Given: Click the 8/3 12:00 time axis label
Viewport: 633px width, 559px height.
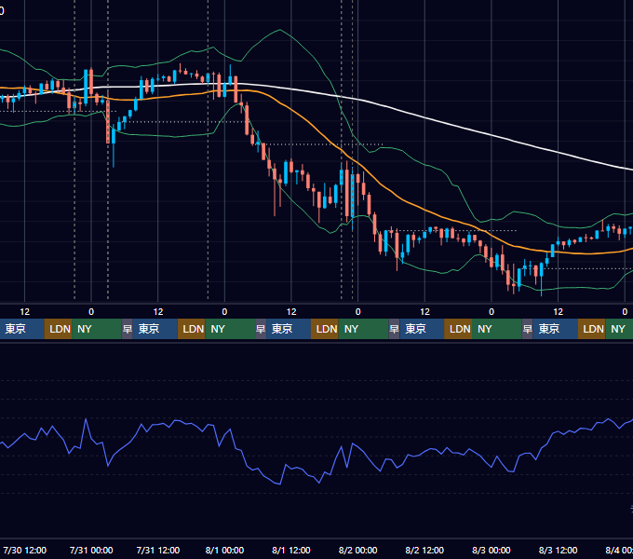Looking at the screenshot, I should [x=558, y=550].
